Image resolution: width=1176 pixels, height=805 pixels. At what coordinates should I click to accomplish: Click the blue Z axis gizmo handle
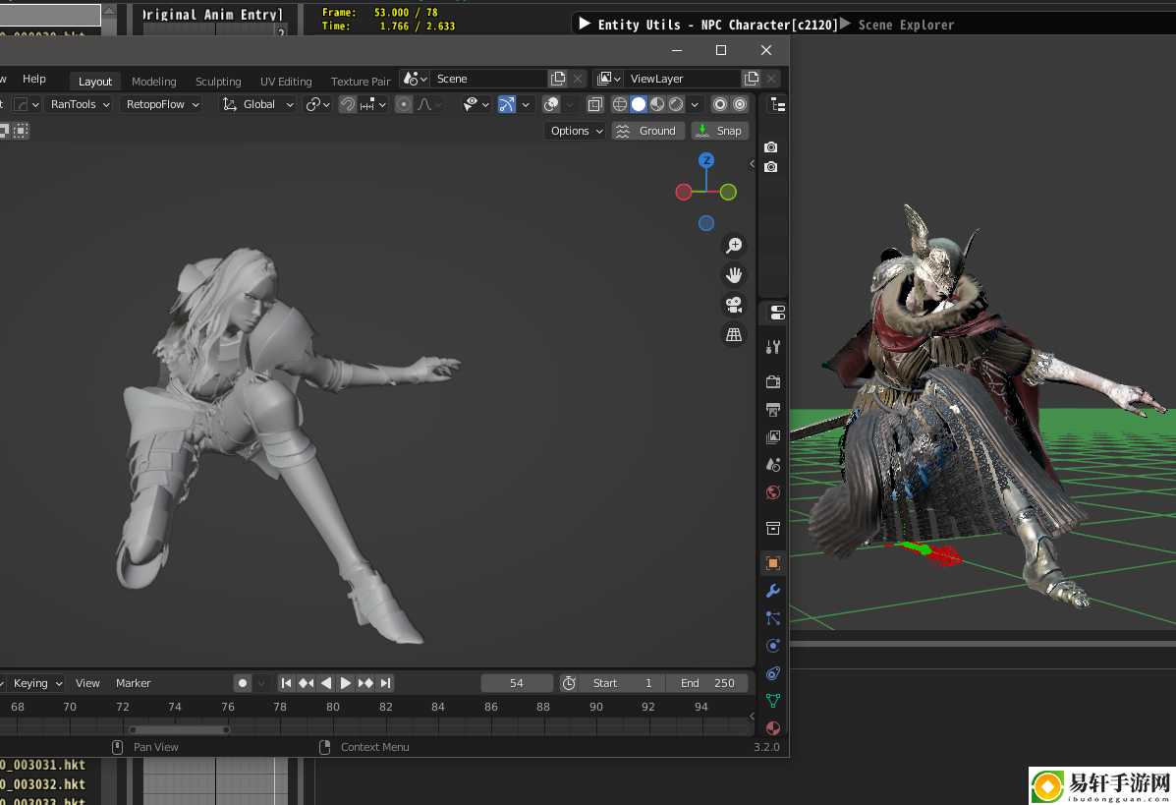[x=705, y=160]
